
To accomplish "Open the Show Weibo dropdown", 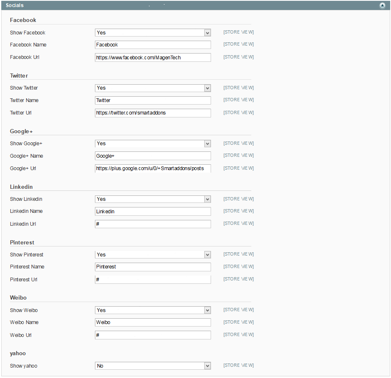I will coord(153,310).
